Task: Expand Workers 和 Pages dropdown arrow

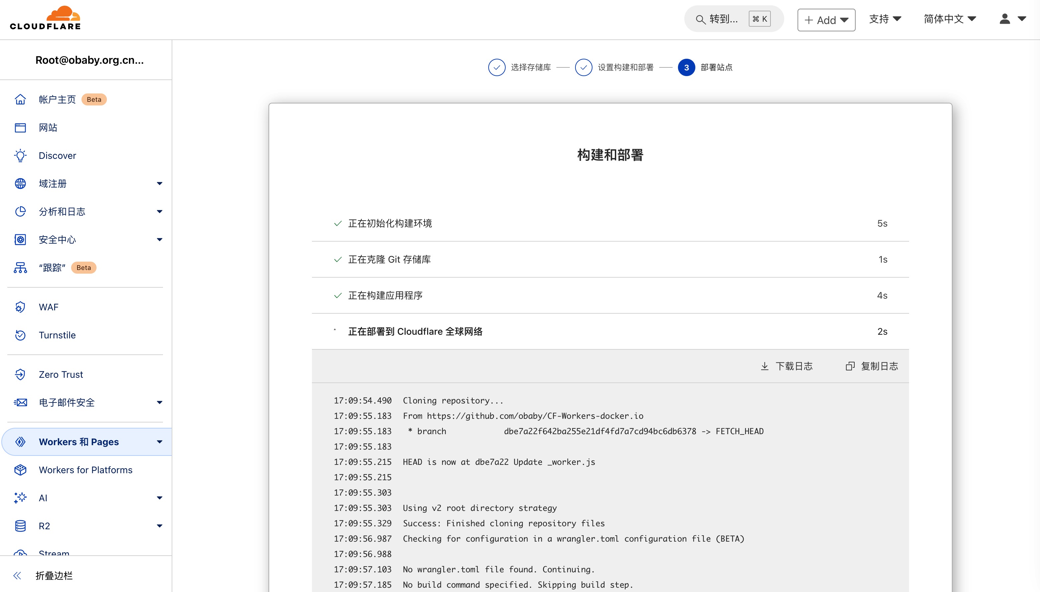Action: coord(160,442)
